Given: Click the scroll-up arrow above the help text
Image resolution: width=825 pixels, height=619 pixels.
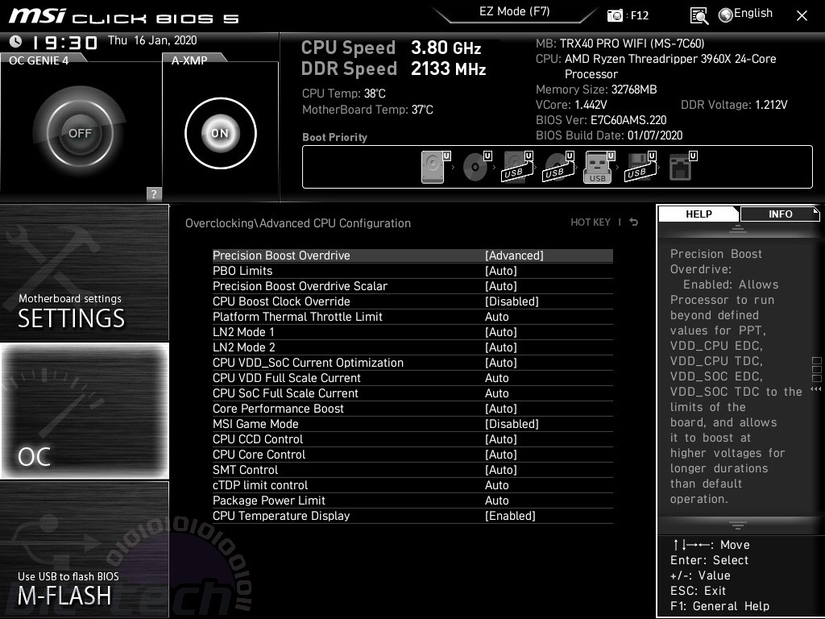Looking at the screenshot, I should click(738, 228).
